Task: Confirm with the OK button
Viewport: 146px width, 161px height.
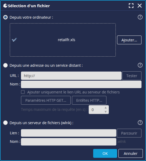Action: (x=105, y=154)
